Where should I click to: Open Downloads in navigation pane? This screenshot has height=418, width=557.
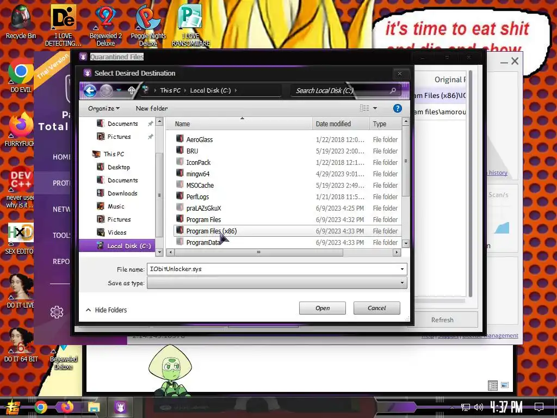pyautogui.click(x=122, y=193)
